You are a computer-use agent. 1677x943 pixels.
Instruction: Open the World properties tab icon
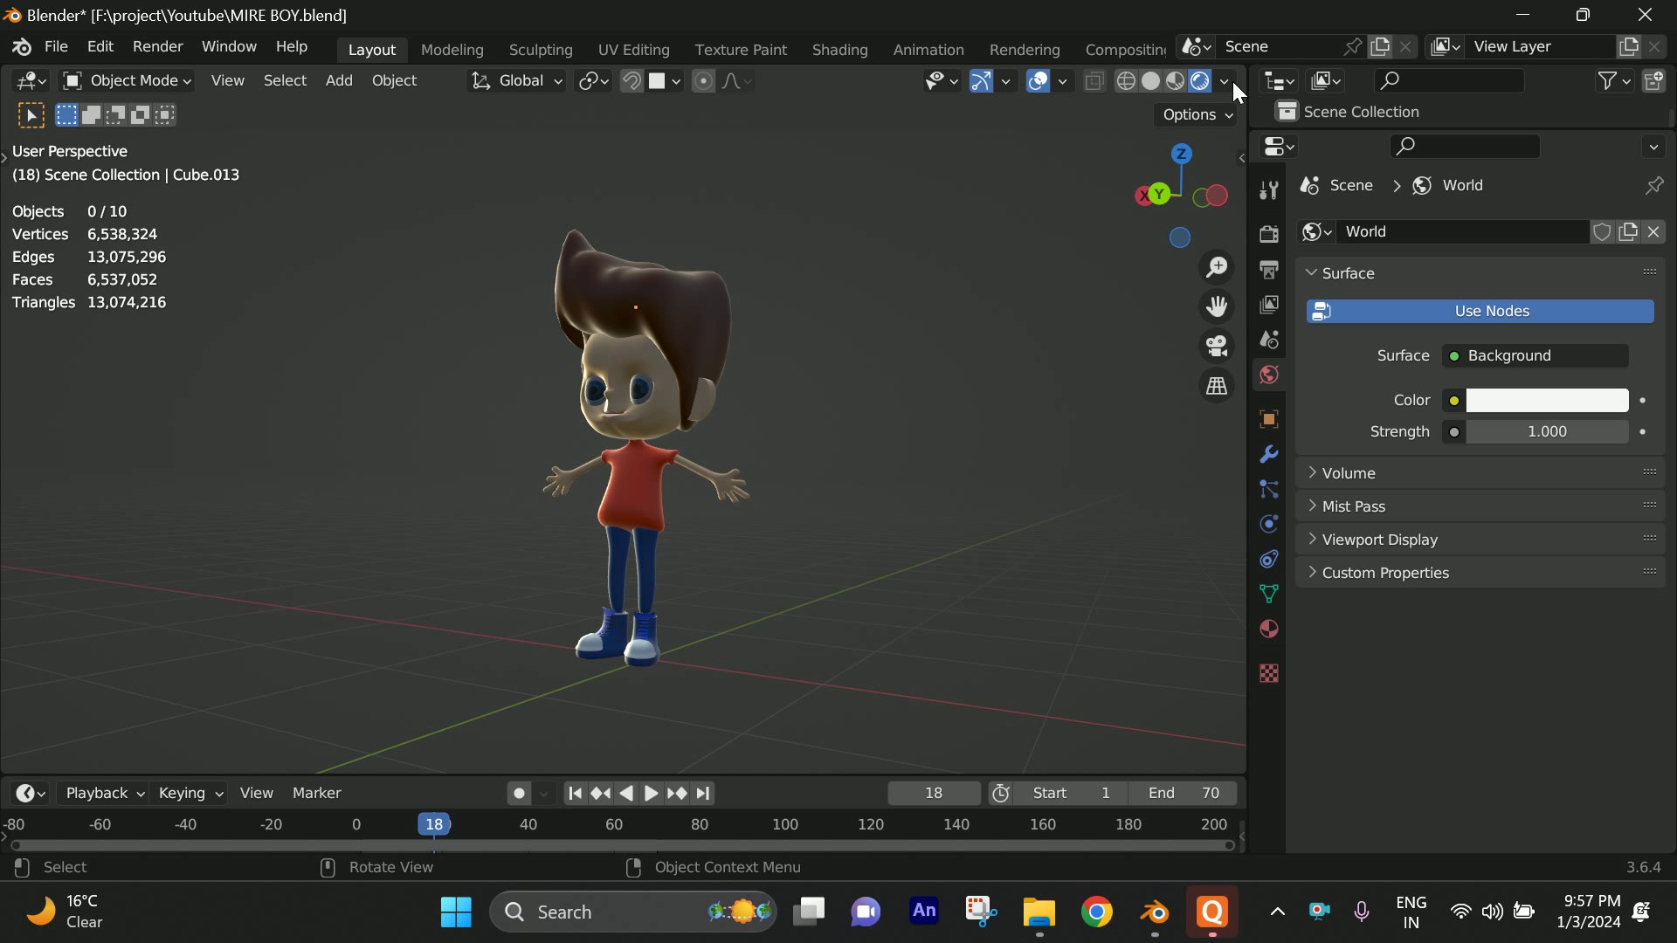pos(1269,375)
